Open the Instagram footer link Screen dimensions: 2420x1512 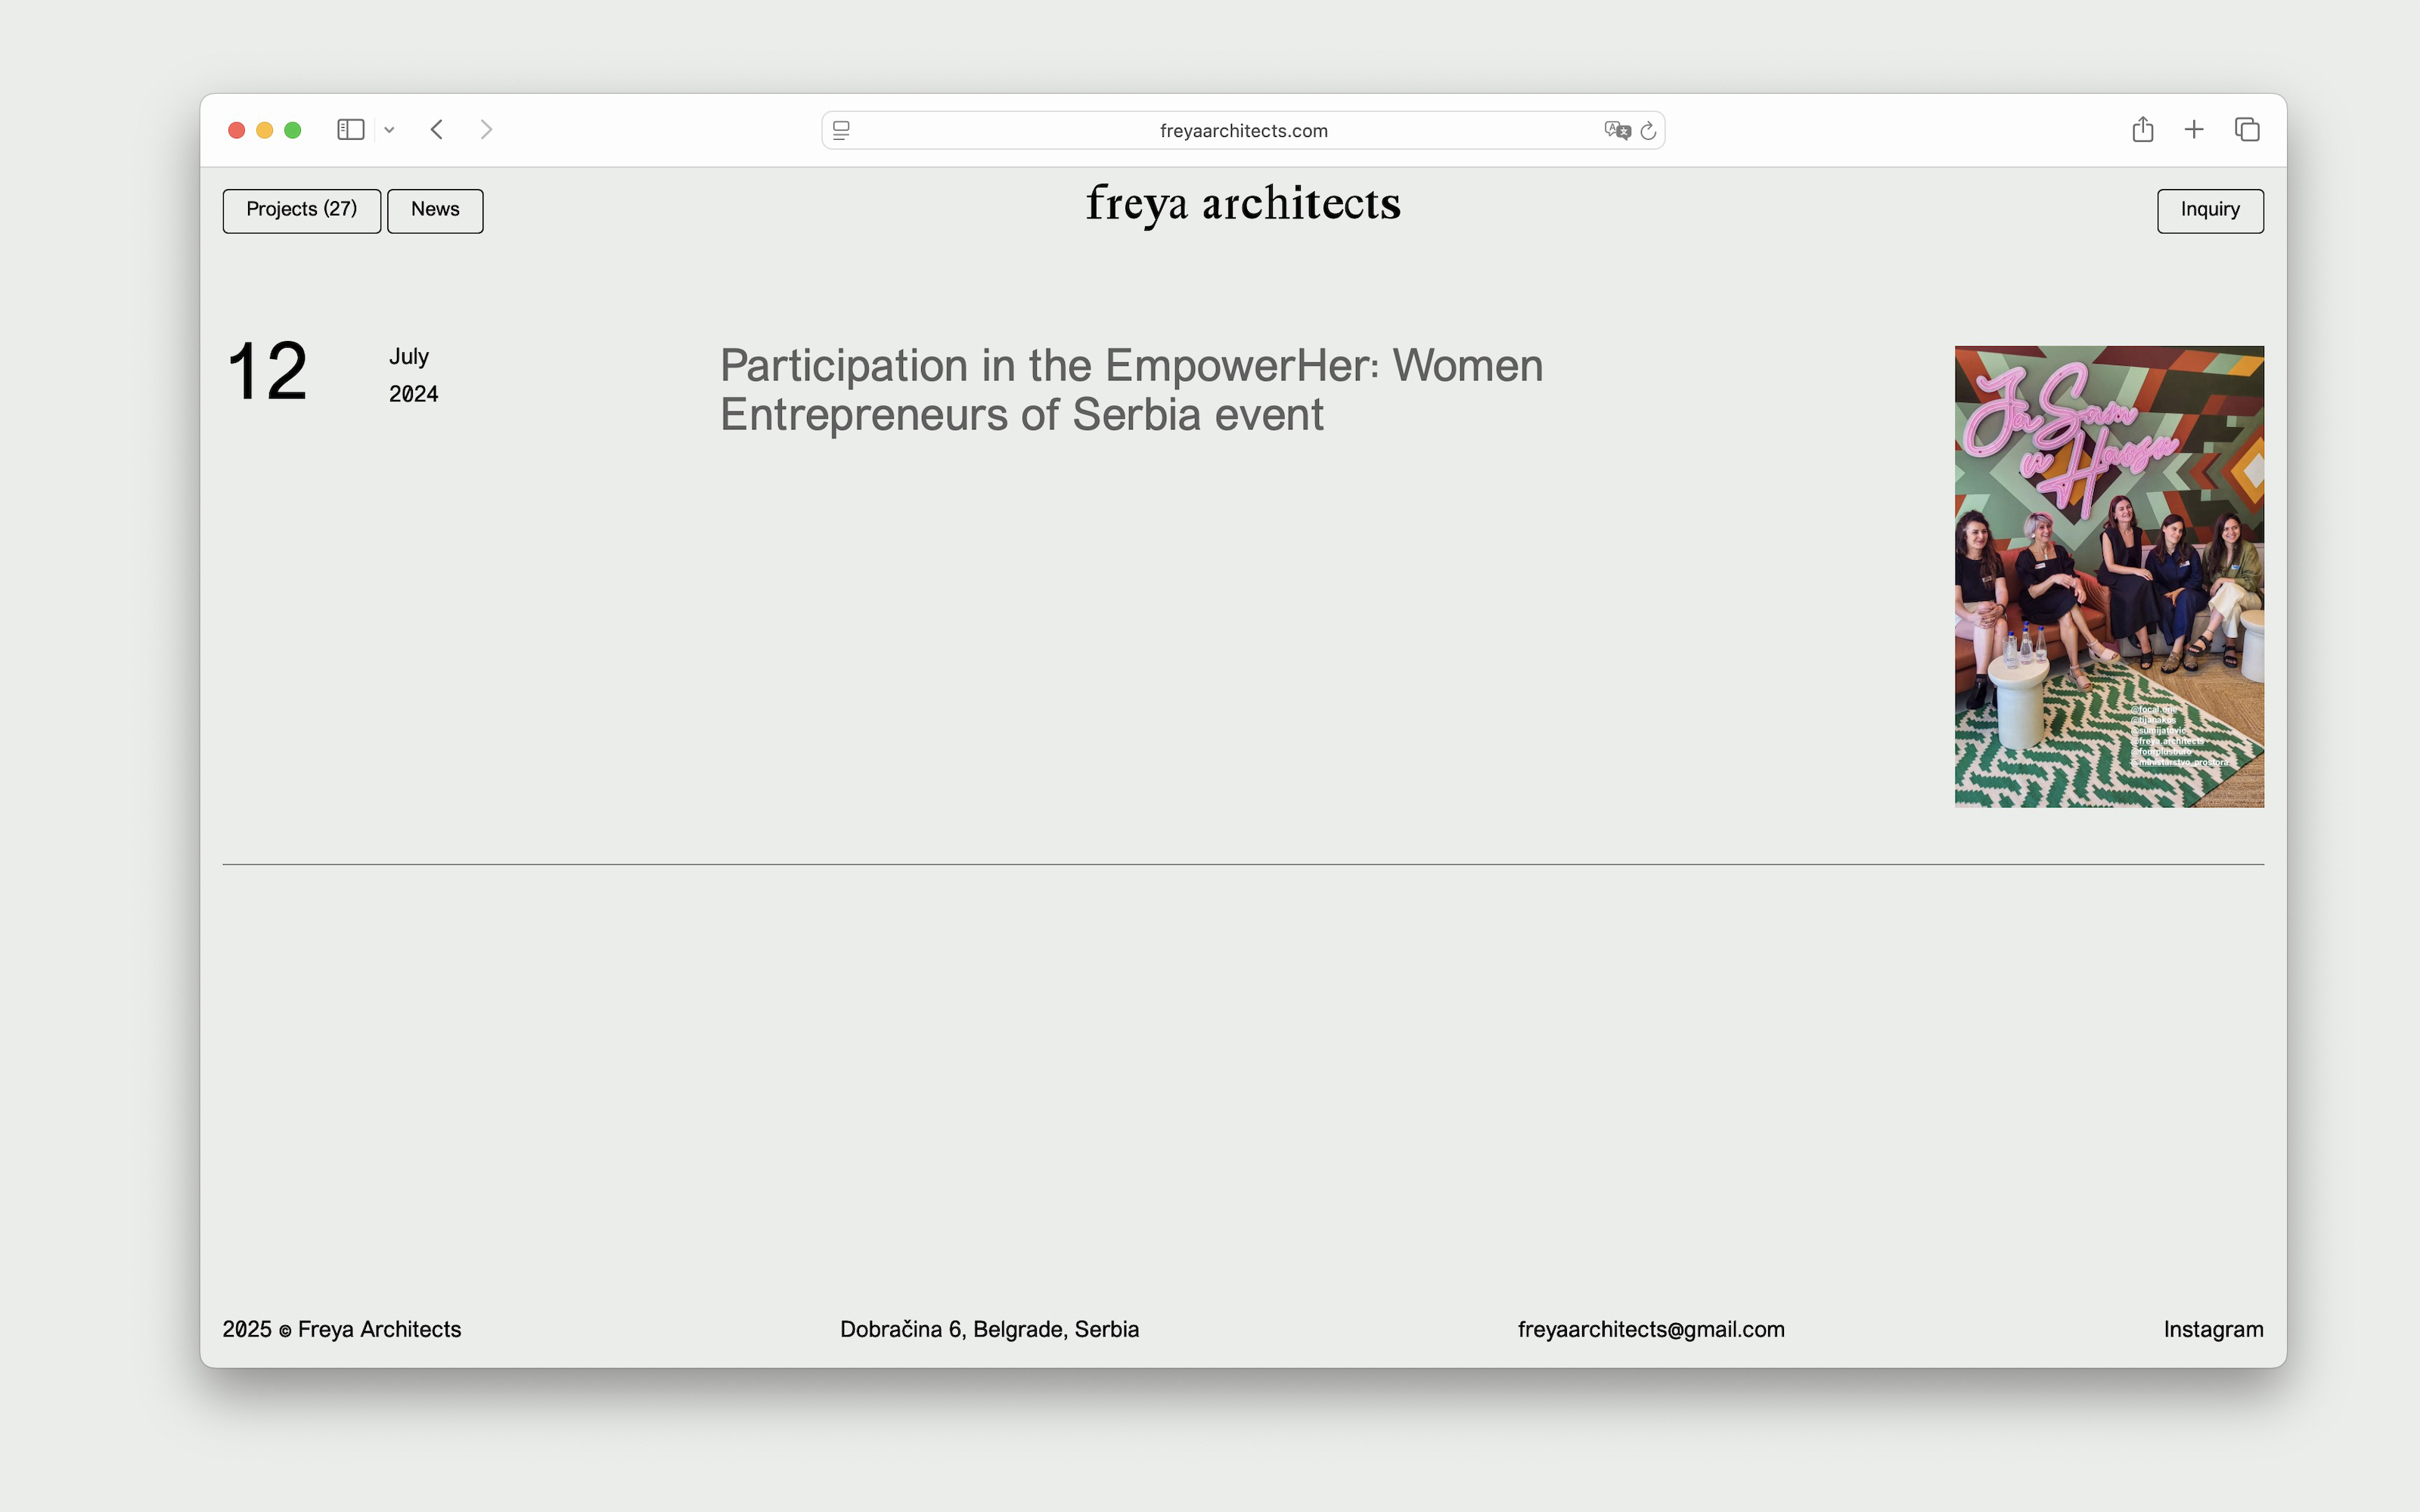(x=2213, y=1329)
